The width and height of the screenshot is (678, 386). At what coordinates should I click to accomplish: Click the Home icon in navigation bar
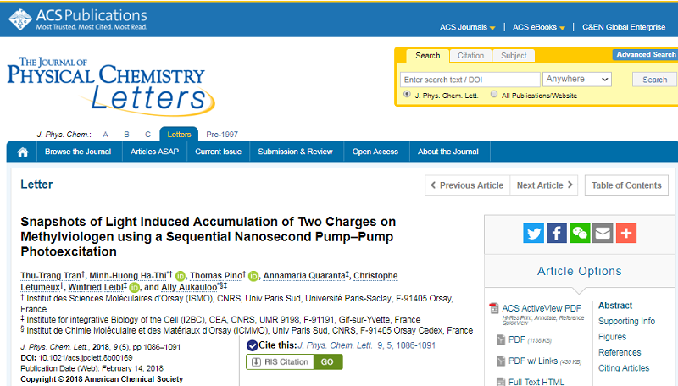[x=22, y=152]
